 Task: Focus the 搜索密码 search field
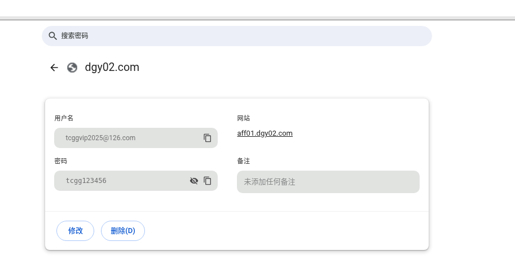pos(237,36)
